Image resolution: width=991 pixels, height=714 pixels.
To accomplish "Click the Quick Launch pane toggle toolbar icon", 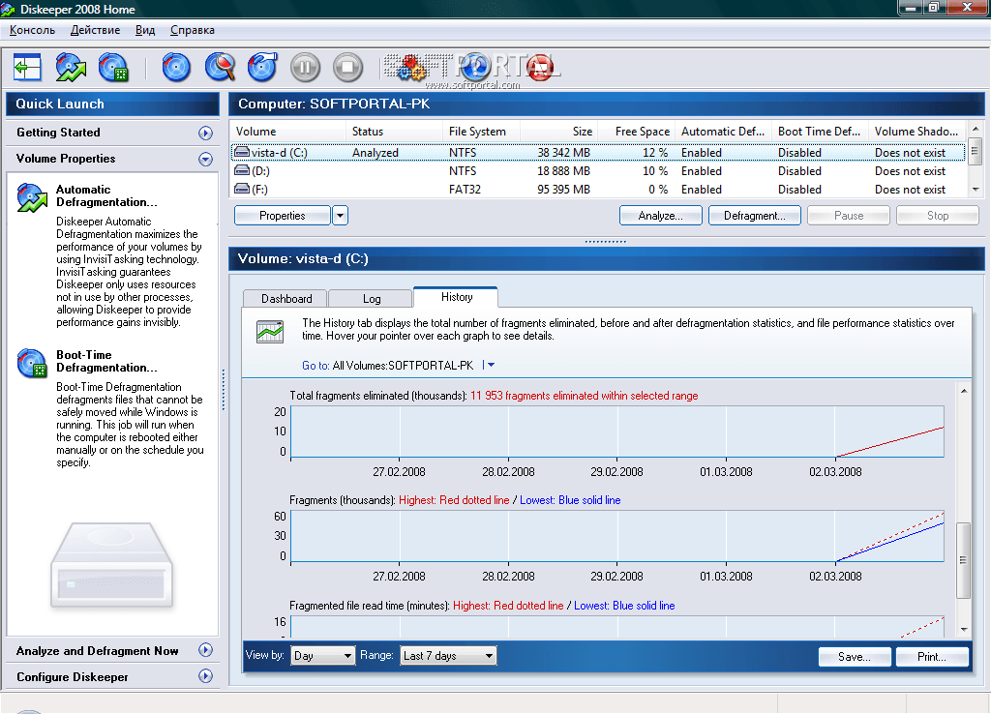I will point(27,68).
